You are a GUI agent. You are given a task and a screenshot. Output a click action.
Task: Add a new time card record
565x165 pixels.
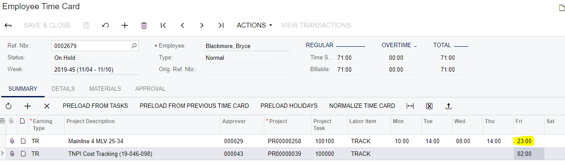point(125,25)
